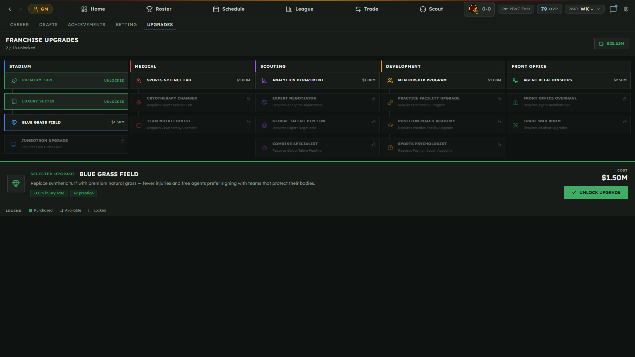Select the Expert Negotiator upgrade card
Screen dimensions: 635x357
317,102
